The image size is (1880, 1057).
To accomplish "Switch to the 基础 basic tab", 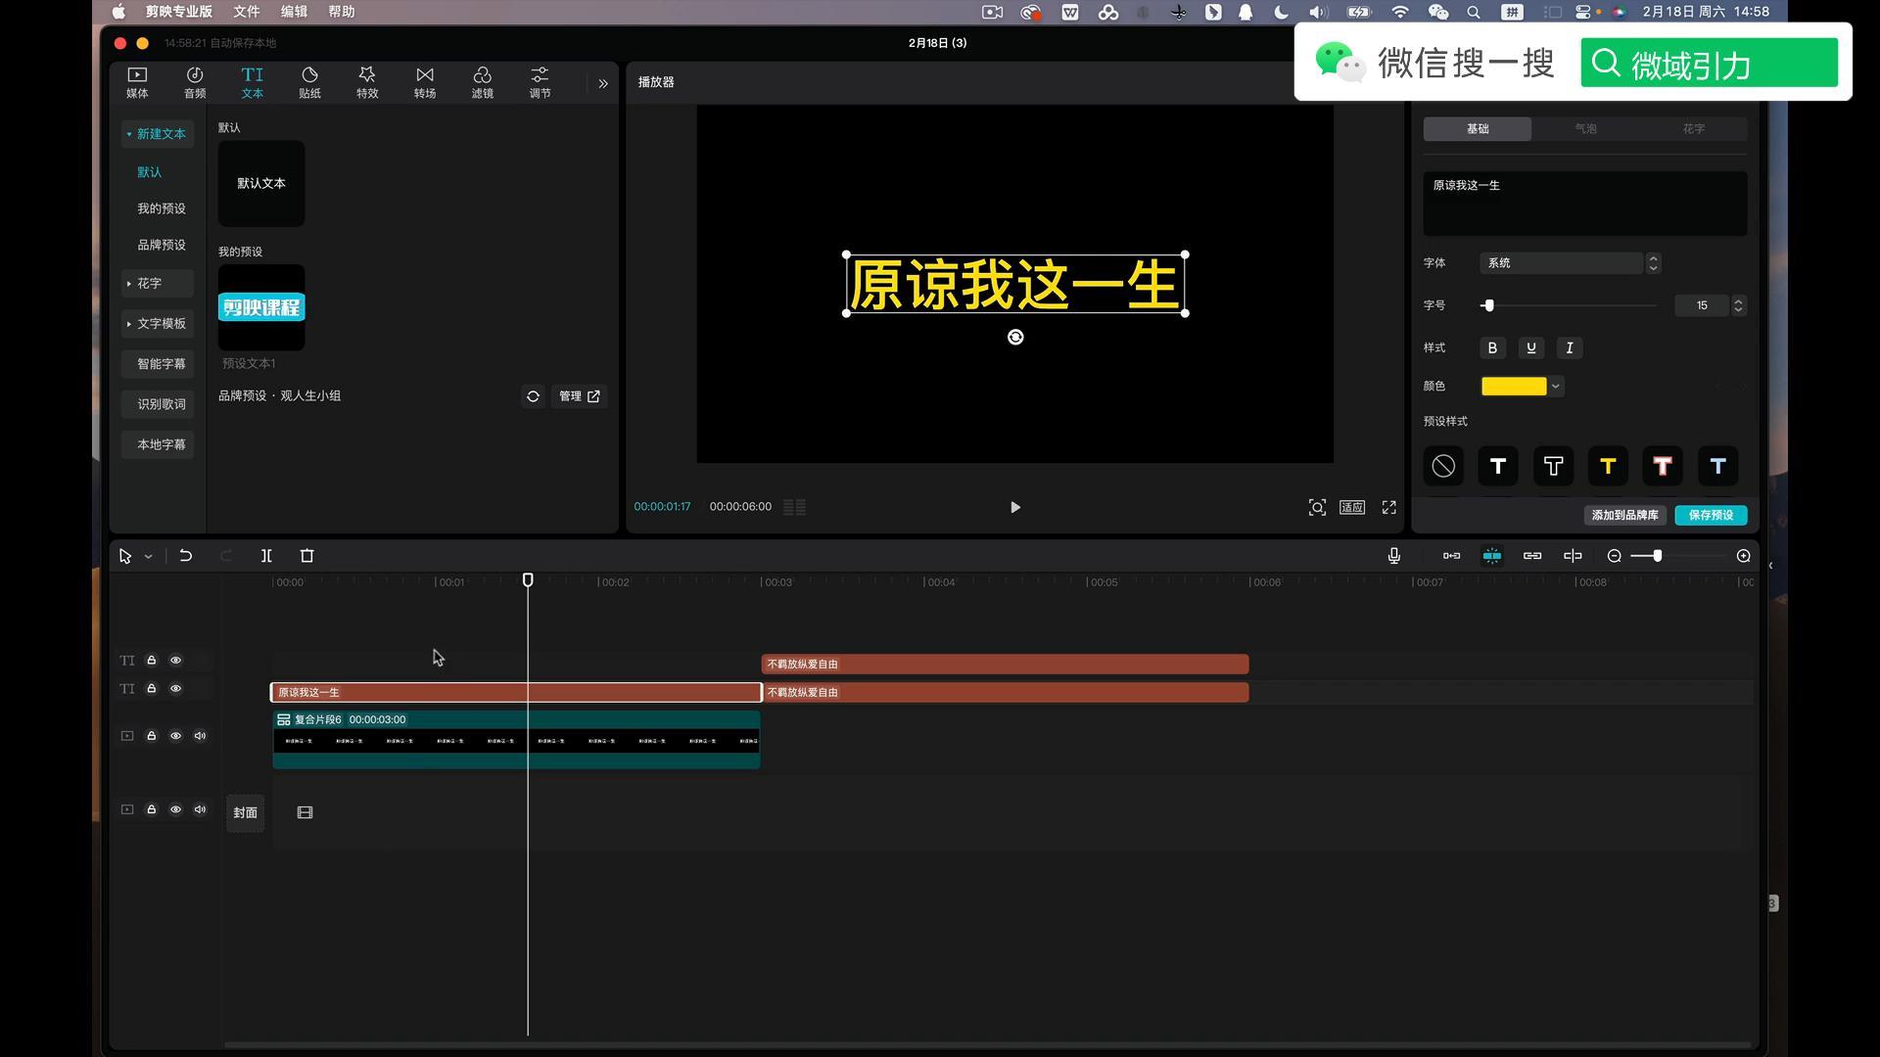I will click(1478, 129).
